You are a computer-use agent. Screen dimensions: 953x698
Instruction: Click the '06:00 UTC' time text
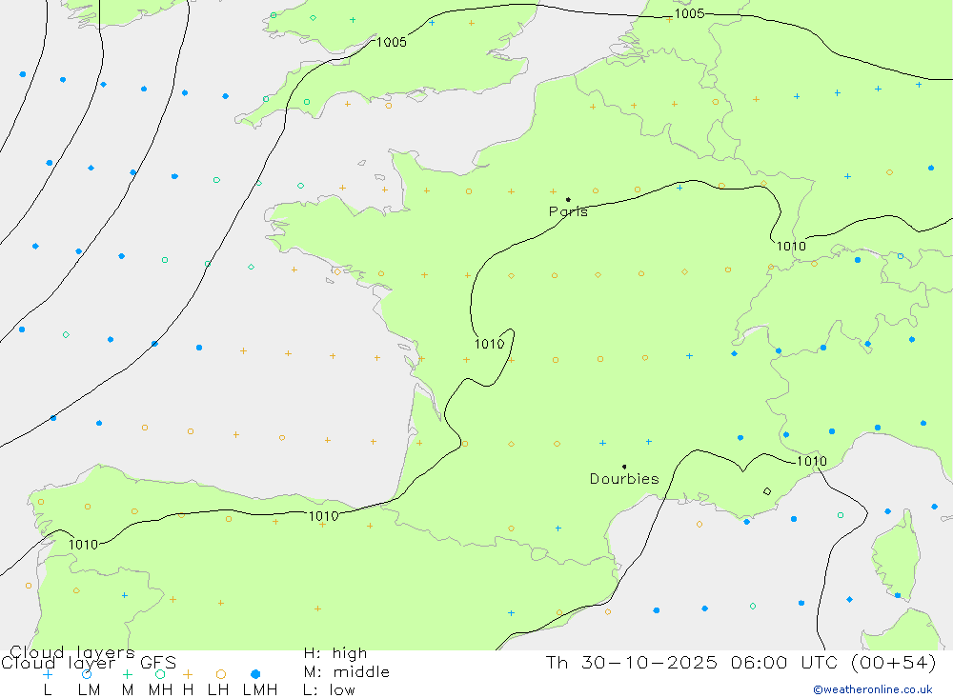coord(786,662)
